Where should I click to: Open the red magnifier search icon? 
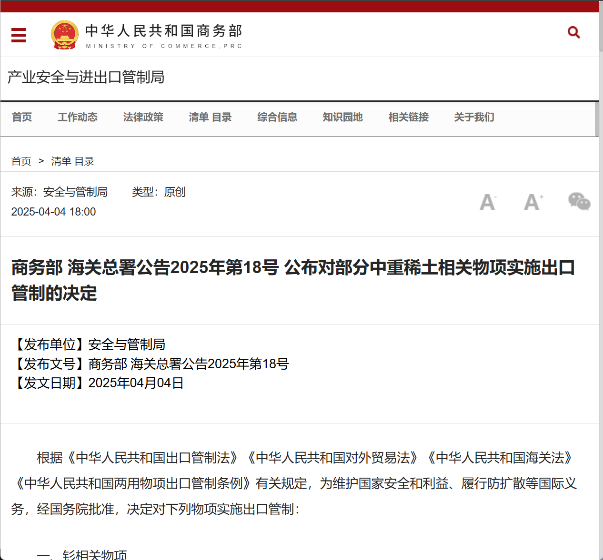[574, 32]
